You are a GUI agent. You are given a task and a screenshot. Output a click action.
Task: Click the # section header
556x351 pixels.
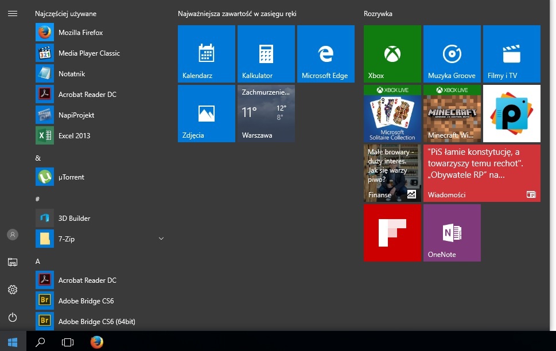[x=37, y=199]
